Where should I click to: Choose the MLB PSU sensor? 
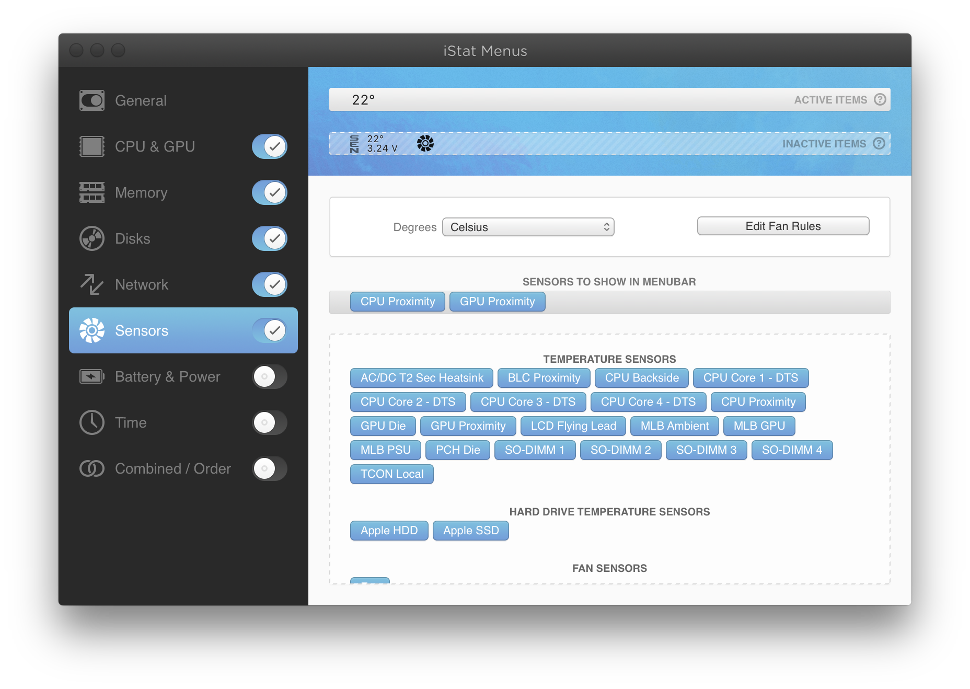tap(386, 450)
